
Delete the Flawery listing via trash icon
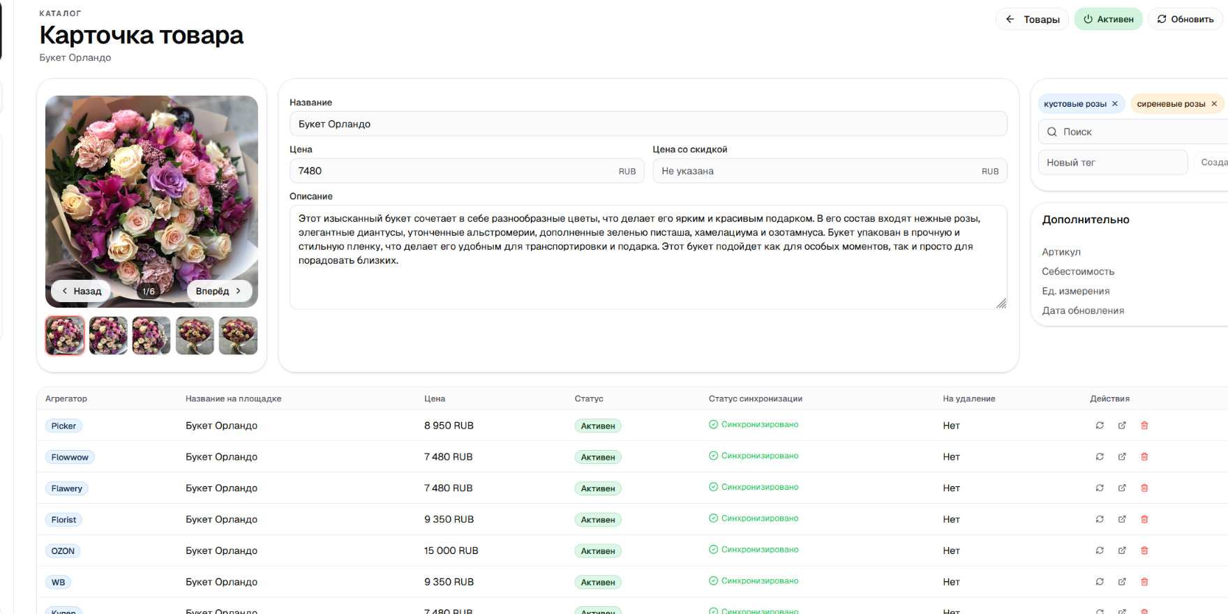click(x=1144, y=488)
